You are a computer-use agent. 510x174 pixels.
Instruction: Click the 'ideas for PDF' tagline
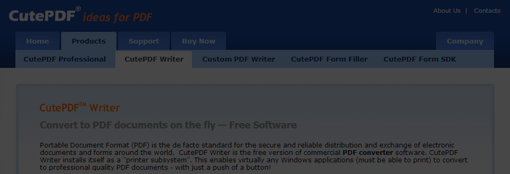[x=117, y=17]
